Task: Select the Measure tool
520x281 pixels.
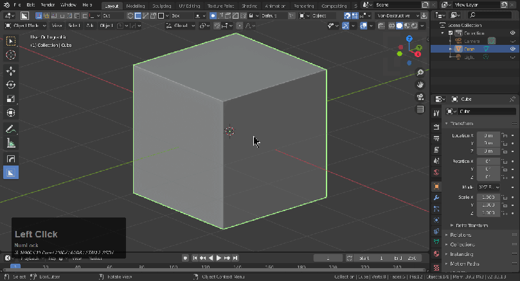Action: 11,143
